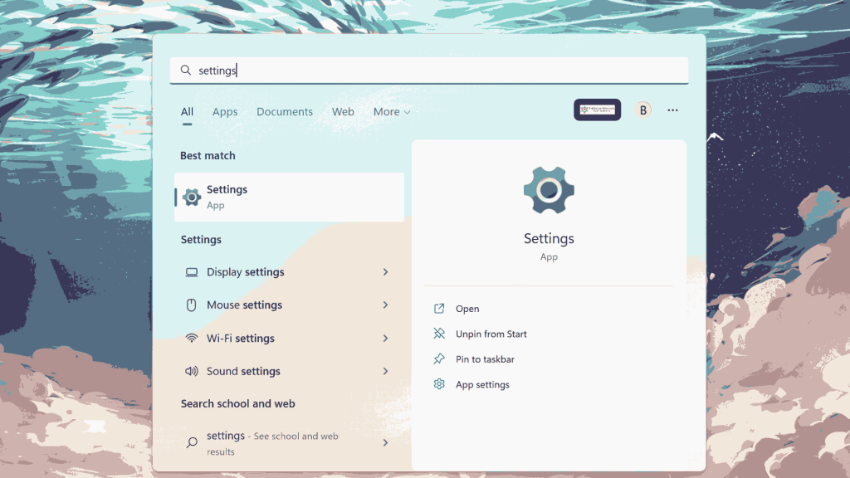Open the three-dot options menu

pyautogui.click(x=672, y=110)
